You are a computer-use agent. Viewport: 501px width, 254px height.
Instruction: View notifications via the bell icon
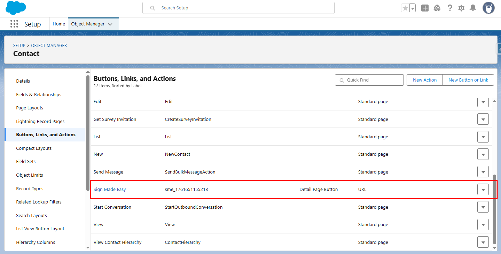pos(473,8)
